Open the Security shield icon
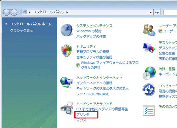The width and height of the screenshot is (177, 128). (x=67, y=51)
